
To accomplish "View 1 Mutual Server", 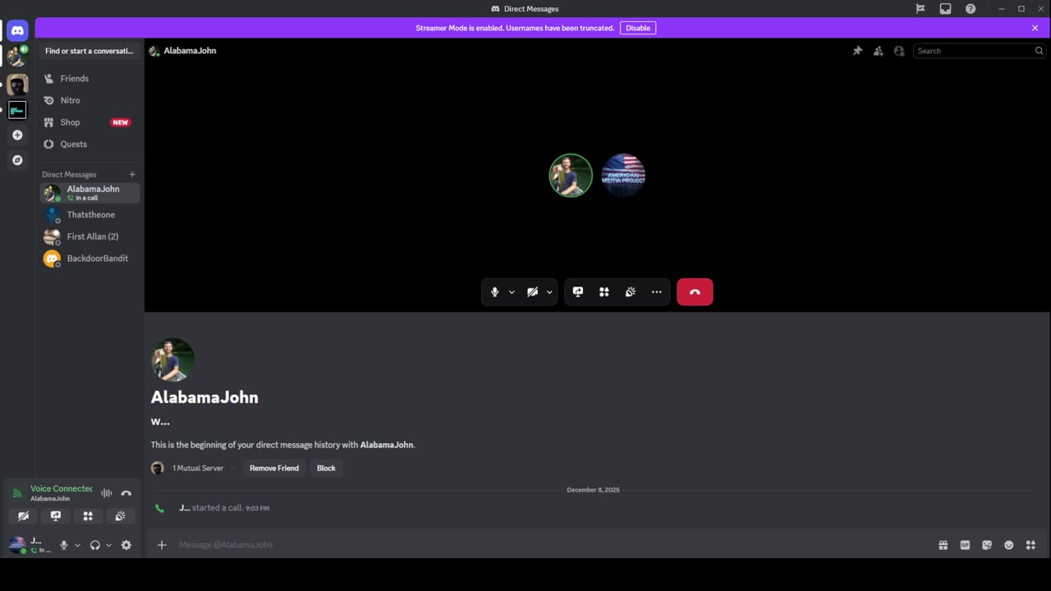I will click(x=198, y=468).
